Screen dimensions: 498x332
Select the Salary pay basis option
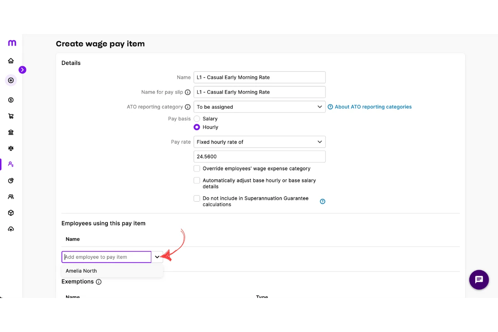pos(197,119)
